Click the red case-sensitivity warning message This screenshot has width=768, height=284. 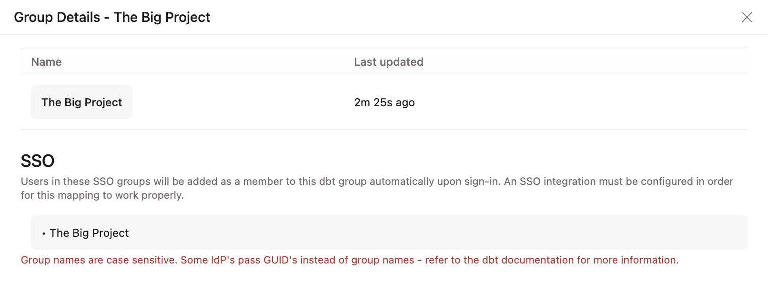click(349, 260)
